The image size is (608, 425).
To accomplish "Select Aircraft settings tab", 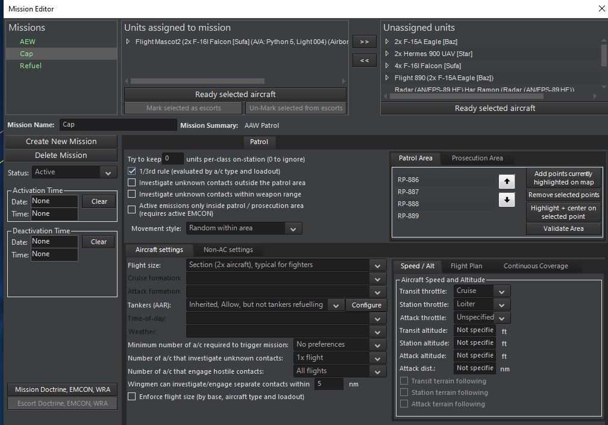I will point(159,250).
